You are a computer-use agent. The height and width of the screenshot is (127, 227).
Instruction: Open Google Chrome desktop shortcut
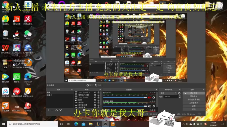pyautogui.click(x=5, y=7)
